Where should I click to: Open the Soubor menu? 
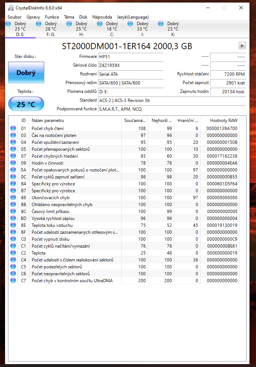coord(15,17)
